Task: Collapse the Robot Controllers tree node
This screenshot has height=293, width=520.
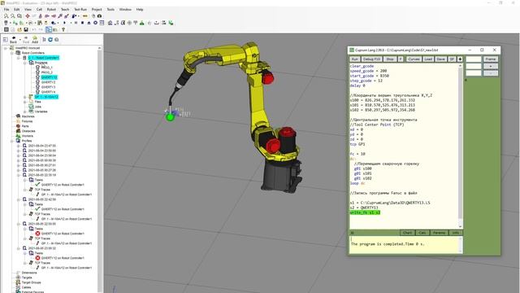Action: tap(12, 53)
